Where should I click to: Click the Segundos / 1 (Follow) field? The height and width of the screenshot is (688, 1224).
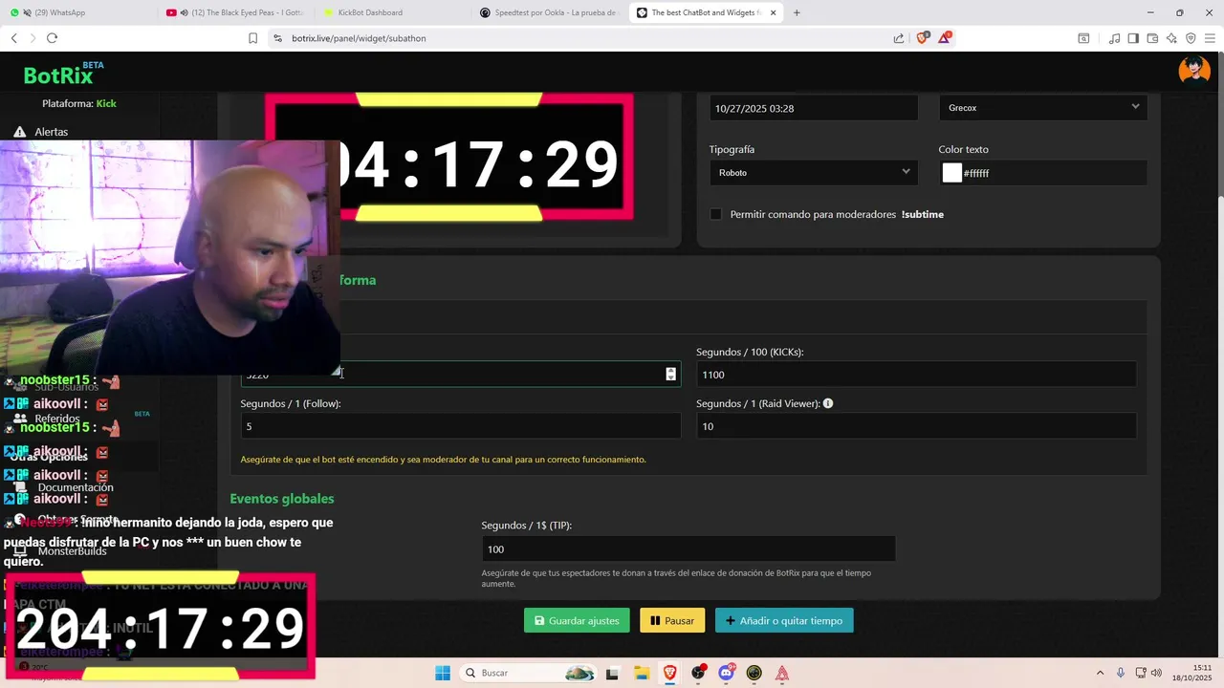(x=461, y=426)
